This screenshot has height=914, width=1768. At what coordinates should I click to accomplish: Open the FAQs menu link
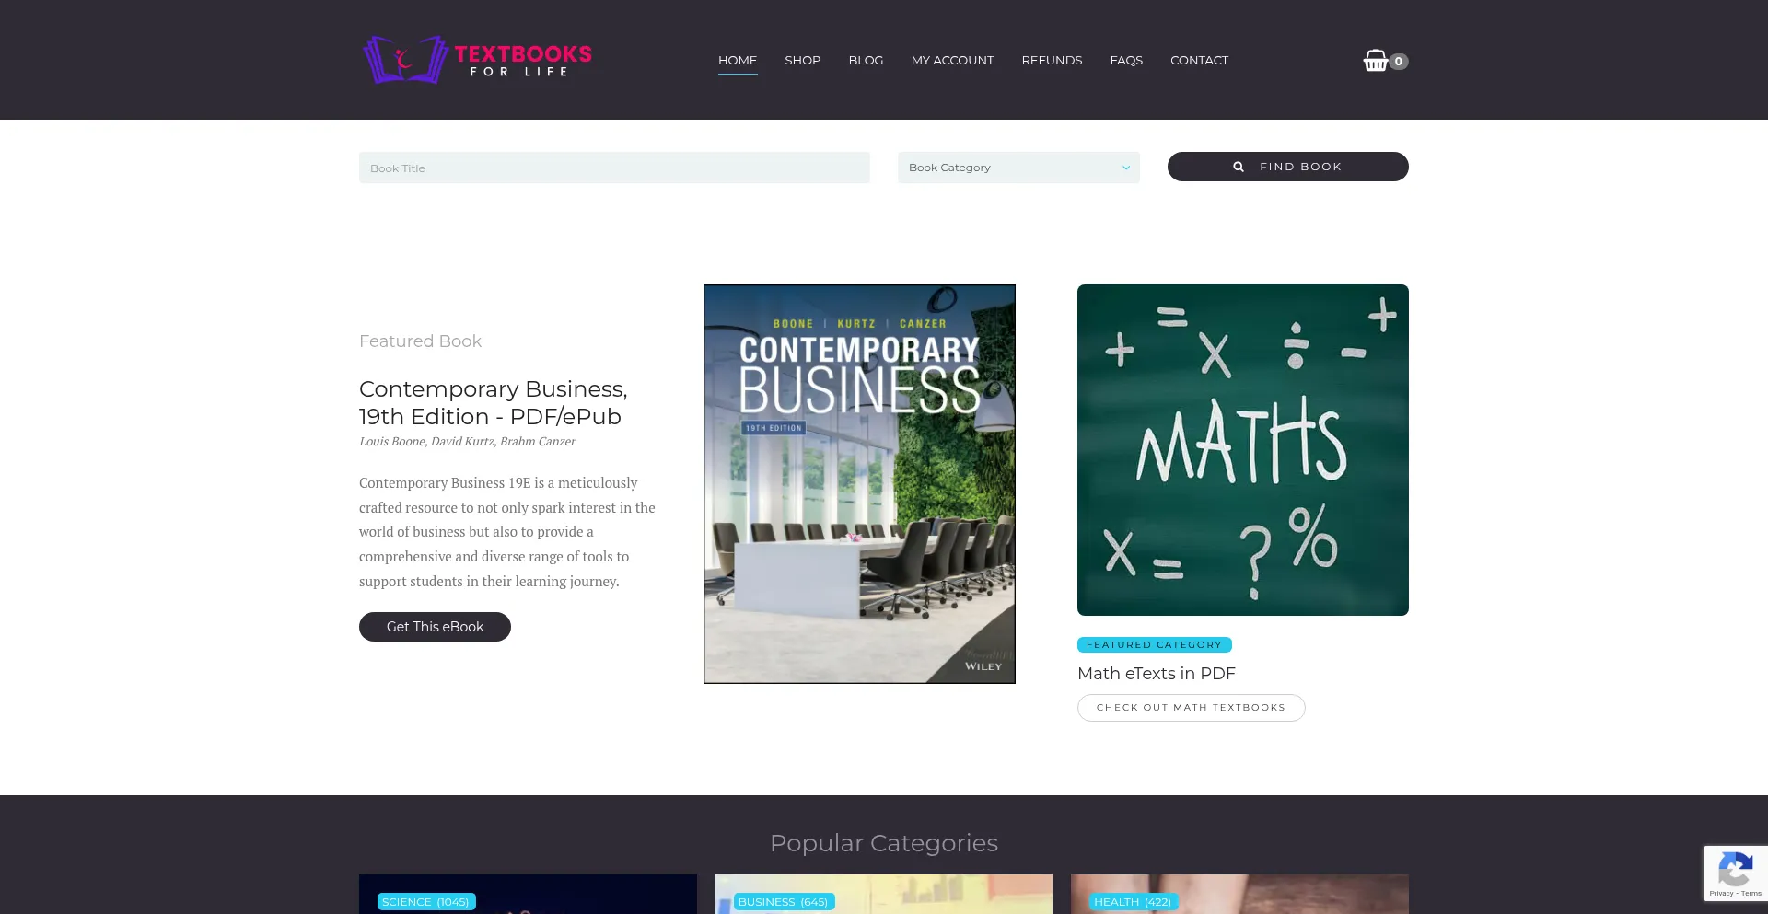(x=1126, y=61)
